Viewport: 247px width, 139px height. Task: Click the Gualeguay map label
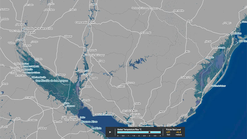61,75
